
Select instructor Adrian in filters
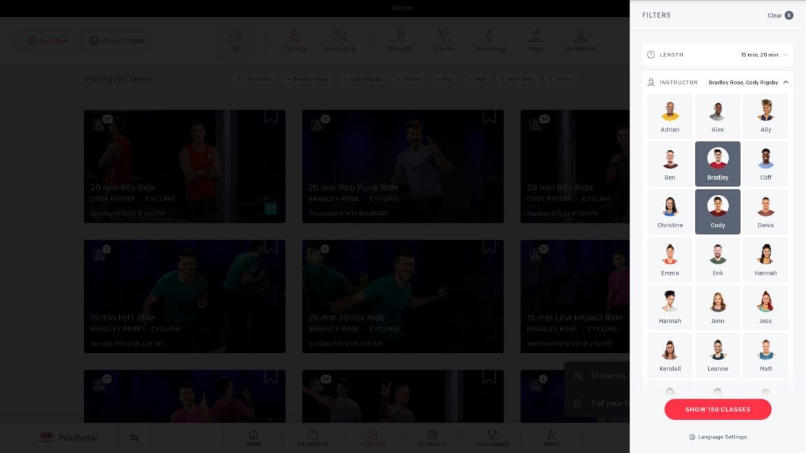coord(670,116)
